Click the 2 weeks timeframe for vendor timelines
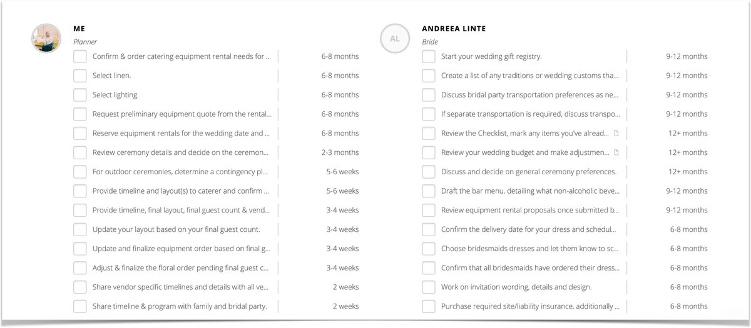 tap(345, 287)
